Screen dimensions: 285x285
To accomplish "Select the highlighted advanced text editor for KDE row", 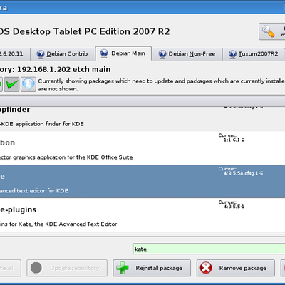I will point(142,182).
